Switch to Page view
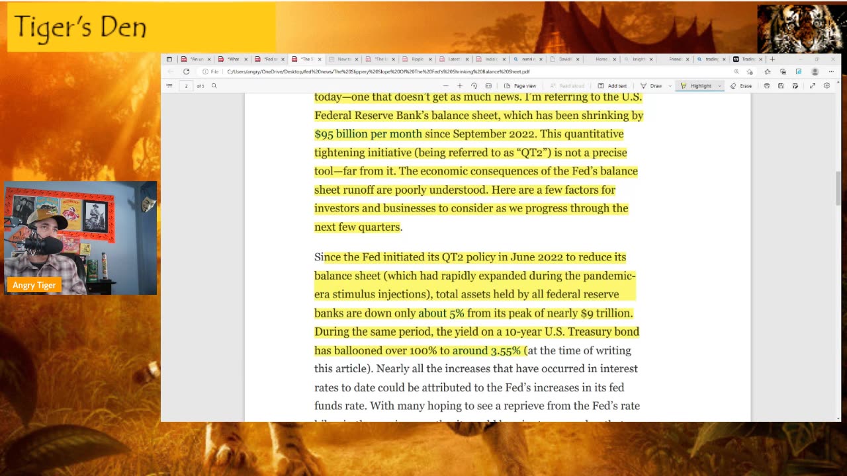 [x=520, y=86]
